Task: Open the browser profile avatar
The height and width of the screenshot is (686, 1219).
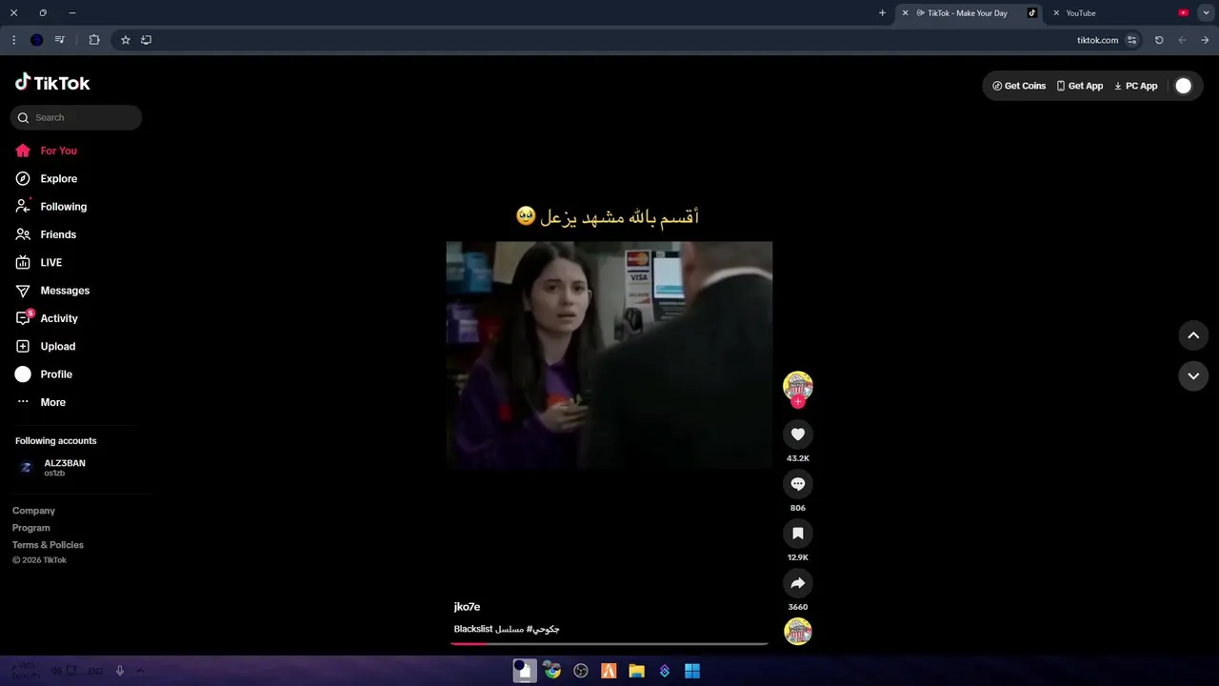Action: click(x=36, y=40)
